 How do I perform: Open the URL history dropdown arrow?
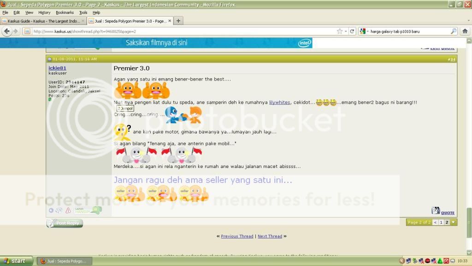pos(346,31)
